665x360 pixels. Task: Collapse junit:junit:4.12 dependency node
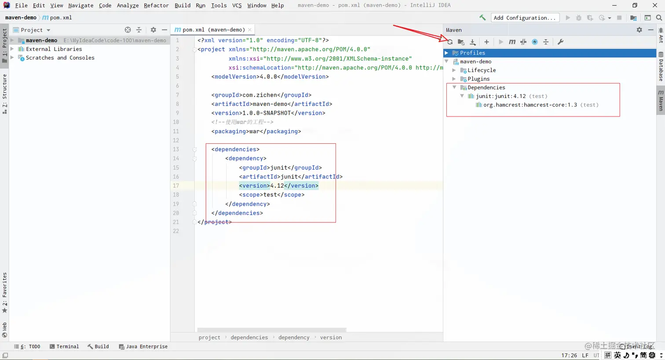(x=462, y=96)
